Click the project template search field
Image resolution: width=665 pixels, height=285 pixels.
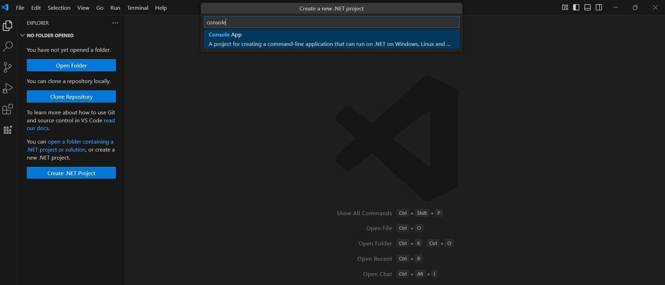click(x=331, y=22)
